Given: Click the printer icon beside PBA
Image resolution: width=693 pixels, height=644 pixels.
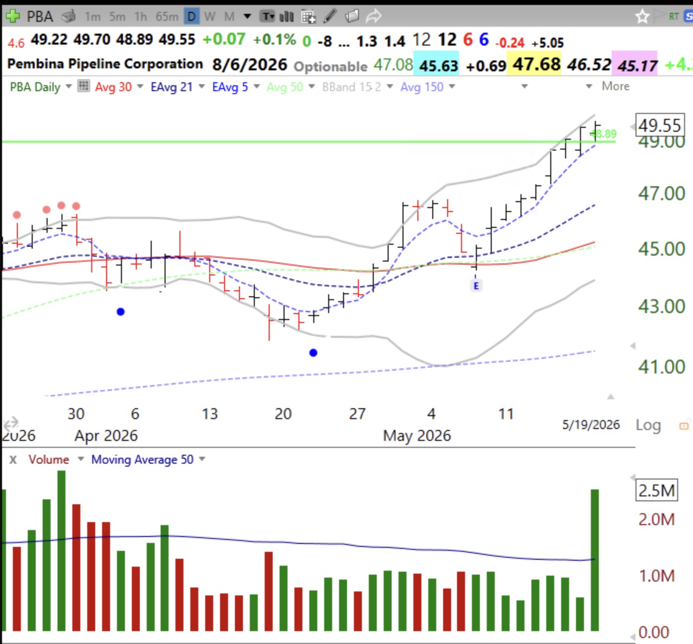Looking at the screenshot, I should point(68,17).
